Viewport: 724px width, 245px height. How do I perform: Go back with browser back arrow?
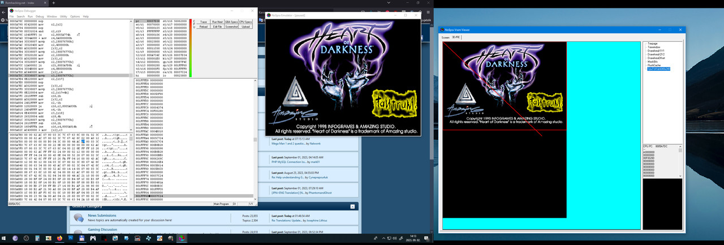pos(4,11)
